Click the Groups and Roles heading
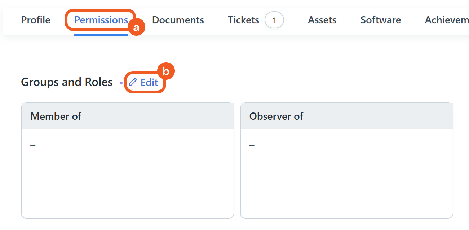 [x=67, y=82]
